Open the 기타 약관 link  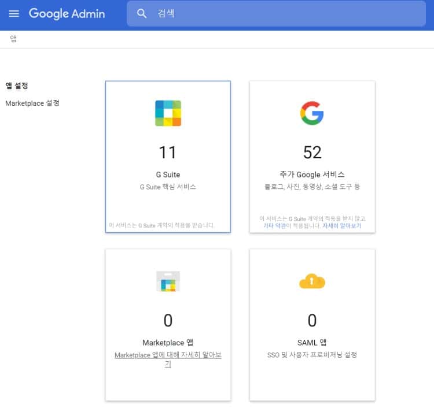point(274,226)
